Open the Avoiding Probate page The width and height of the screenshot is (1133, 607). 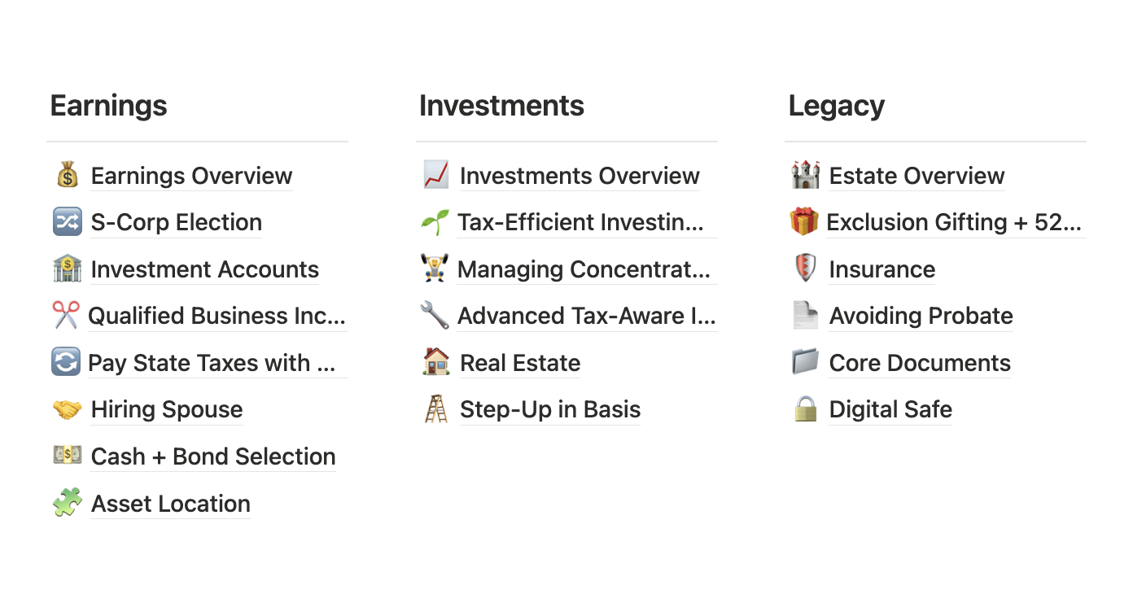(x=921, y=316)
